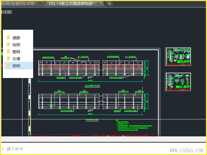Screen dimensions: 207x155
Task: Close the DQ-14直立式隔音屏构造 tab
Action: point(98,4)
